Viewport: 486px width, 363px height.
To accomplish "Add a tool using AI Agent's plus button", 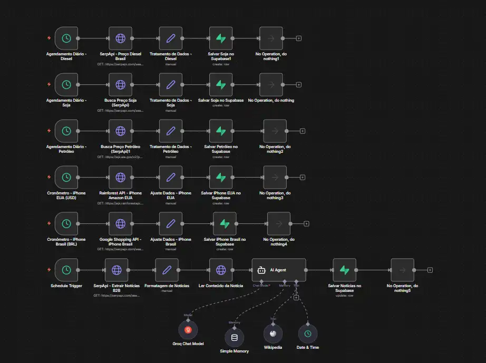I will coord(296,298).
